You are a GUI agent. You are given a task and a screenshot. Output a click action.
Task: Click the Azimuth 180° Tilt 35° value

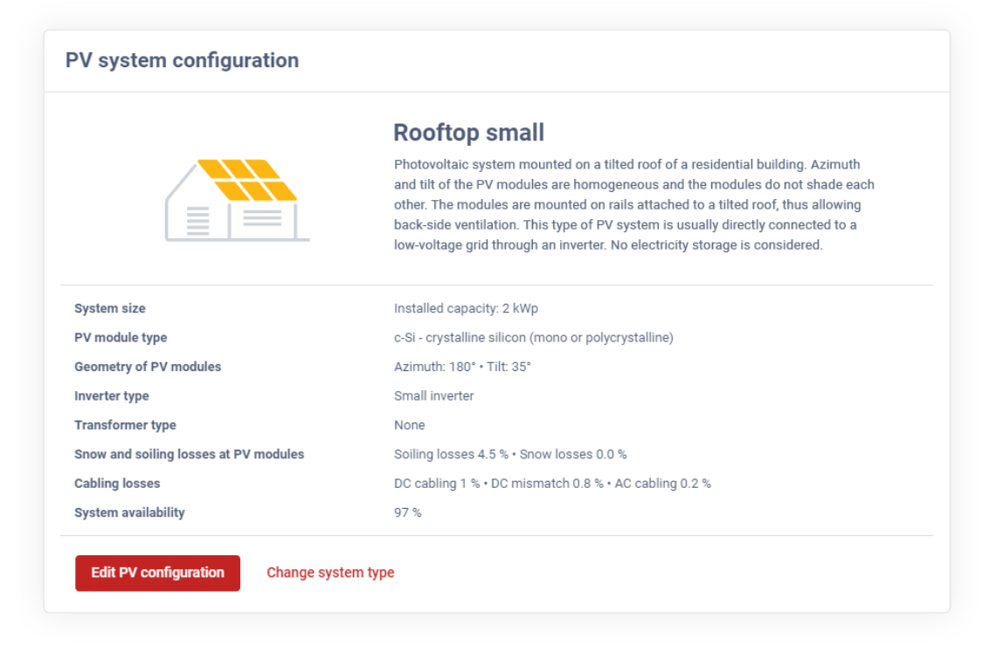(x=462, y=367)
